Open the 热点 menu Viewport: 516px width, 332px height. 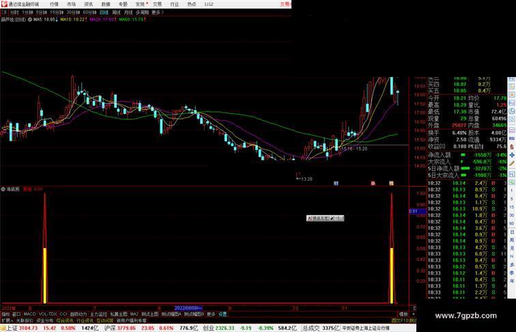point(192,4)
